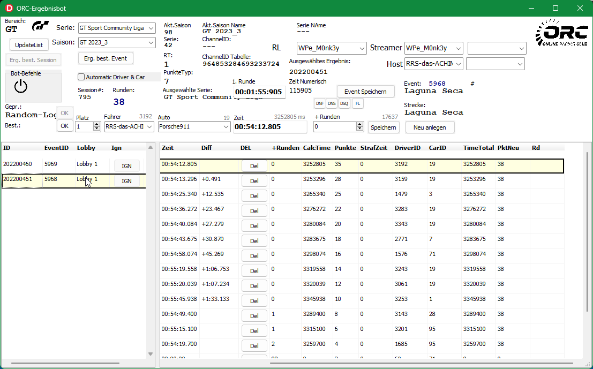Enable Automatic Driver & Car checkbox
Image resolution: width=593 pixels, height=369 pixels.
click(x=81, y=77)
